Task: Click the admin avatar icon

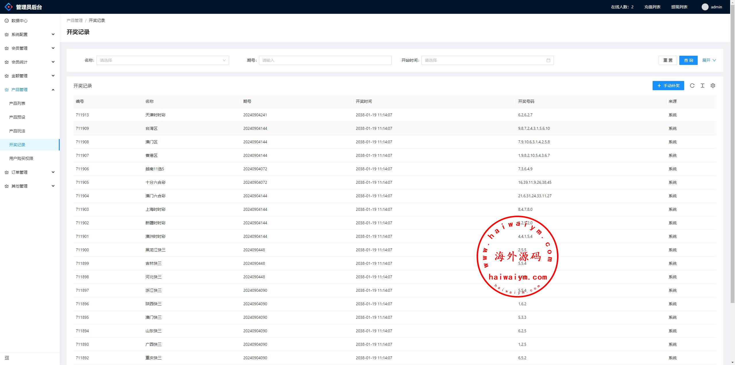Action: [x=705, y=7]
